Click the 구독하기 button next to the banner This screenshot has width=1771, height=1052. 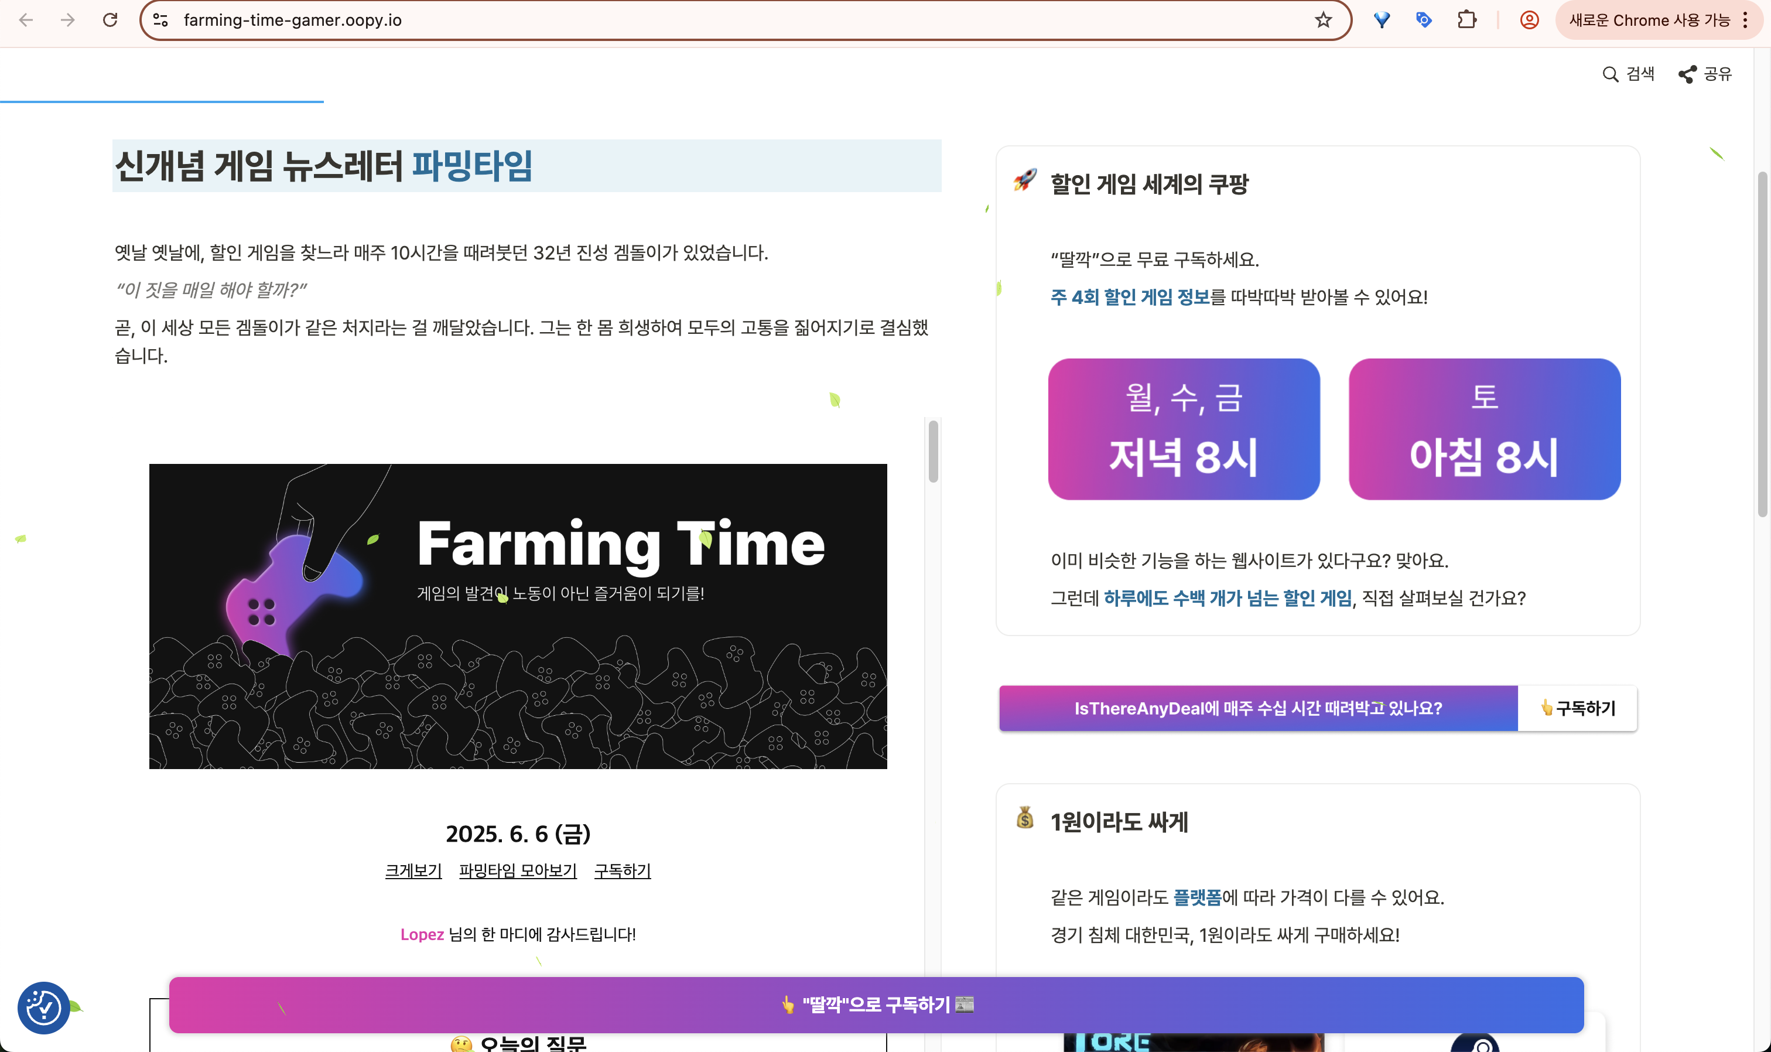point(1578,708)
